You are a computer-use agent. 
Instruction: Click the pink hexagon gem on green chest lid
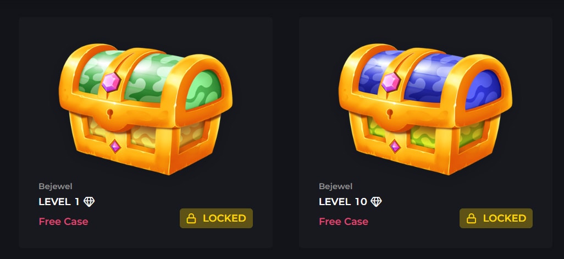pos(111,82)
